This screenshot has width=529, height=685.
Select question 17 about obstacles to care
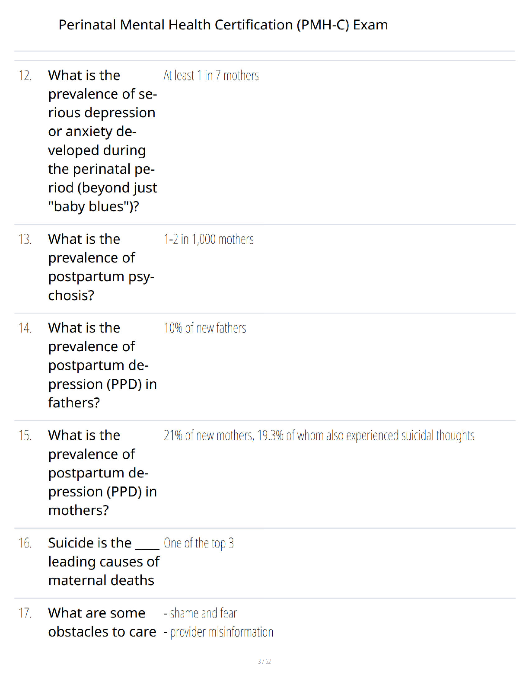(102, 623)
